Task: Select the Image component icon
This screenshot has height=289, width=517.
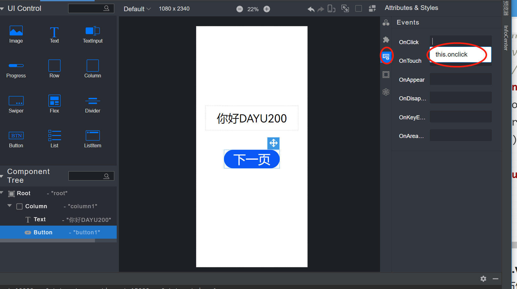Action: click(x=16, y=31)
